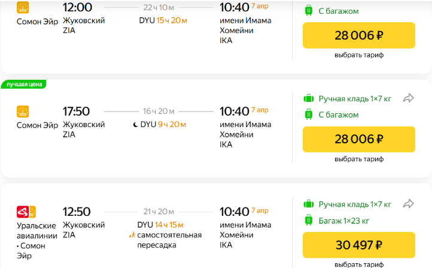This screenshot has width=432, height=268.
Task: Open выбрать тариф under the 30 497 ₽ price
Action: click(359, 264)
